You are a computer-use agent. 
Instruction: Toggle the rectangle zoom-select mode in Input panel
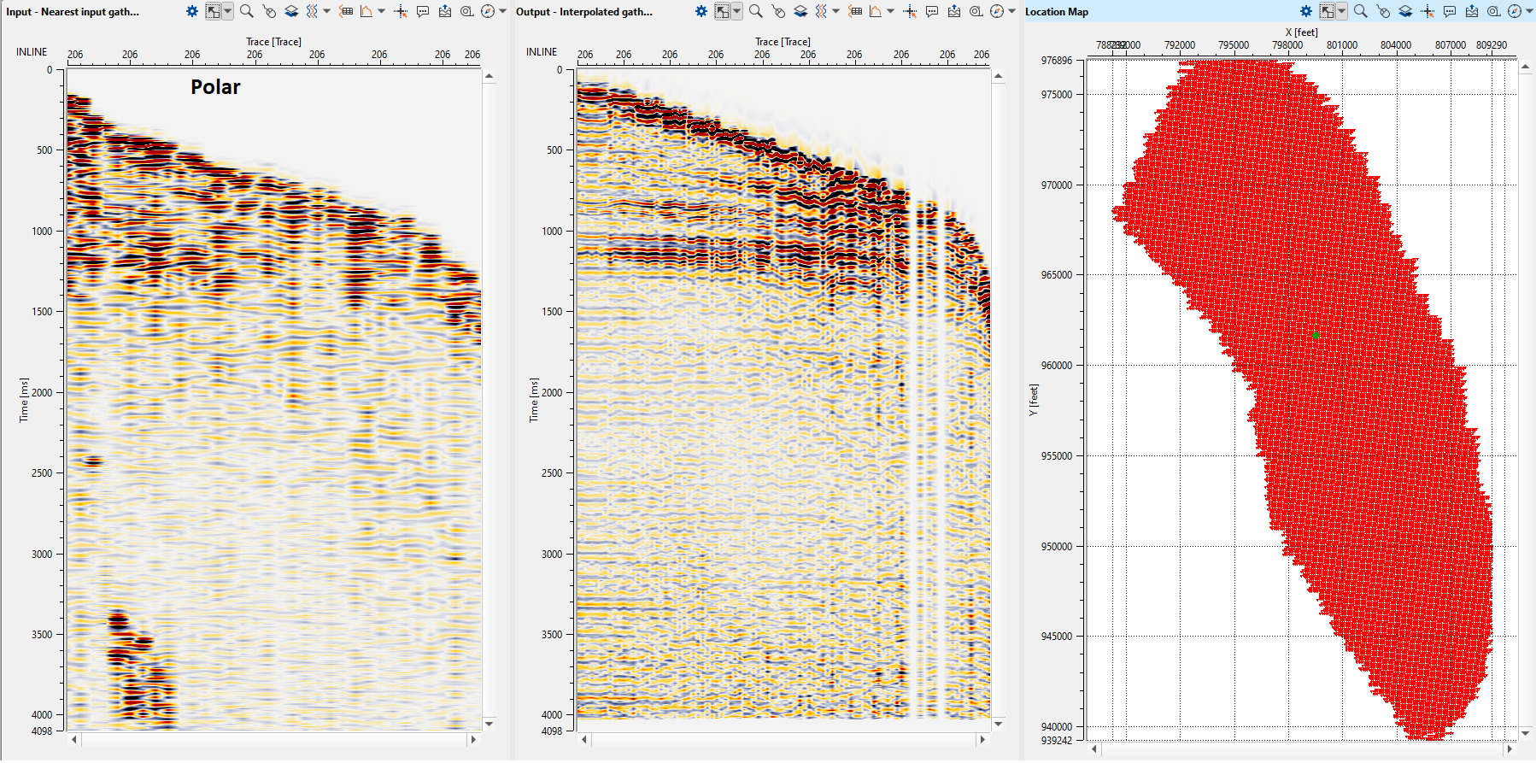213,11
